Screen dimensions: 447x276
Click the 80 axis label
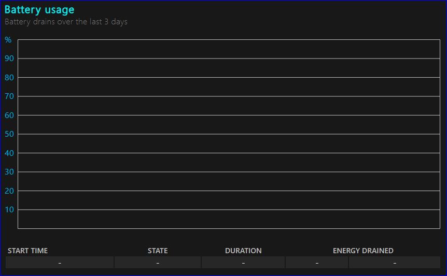coord(9,77)
